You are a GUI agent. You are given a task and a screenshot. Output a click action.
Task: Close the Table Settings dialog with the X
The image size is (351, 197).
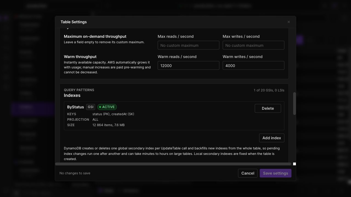288,22
